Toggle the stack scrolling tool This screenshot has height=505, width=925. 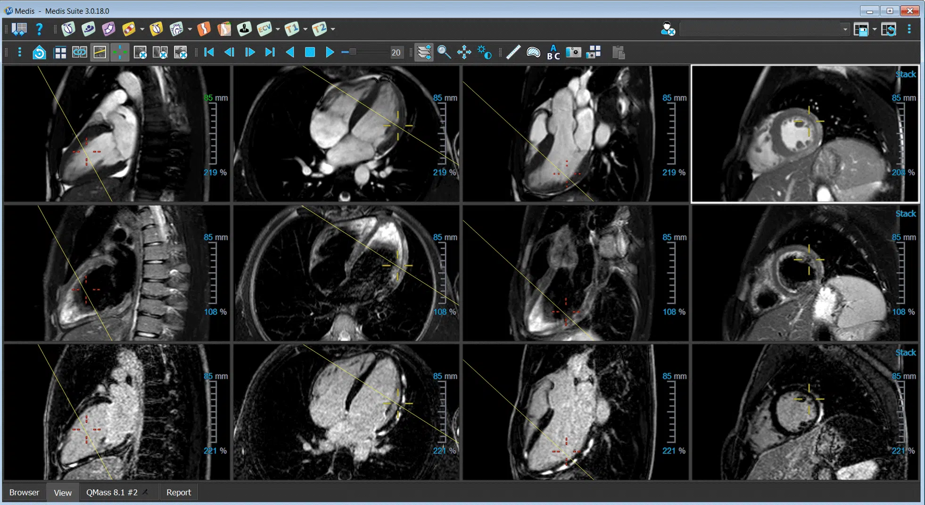click(x=424, y=52)
